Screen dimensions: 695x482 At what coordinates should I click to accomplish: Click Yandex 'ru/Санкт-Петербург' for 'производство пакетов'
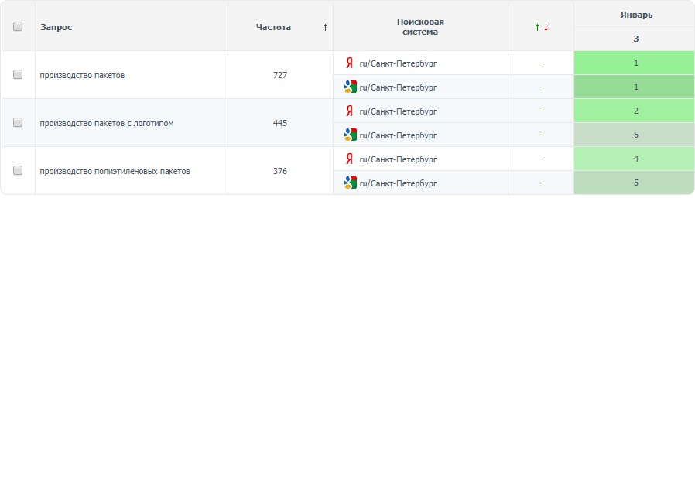(x=398, y=63)
